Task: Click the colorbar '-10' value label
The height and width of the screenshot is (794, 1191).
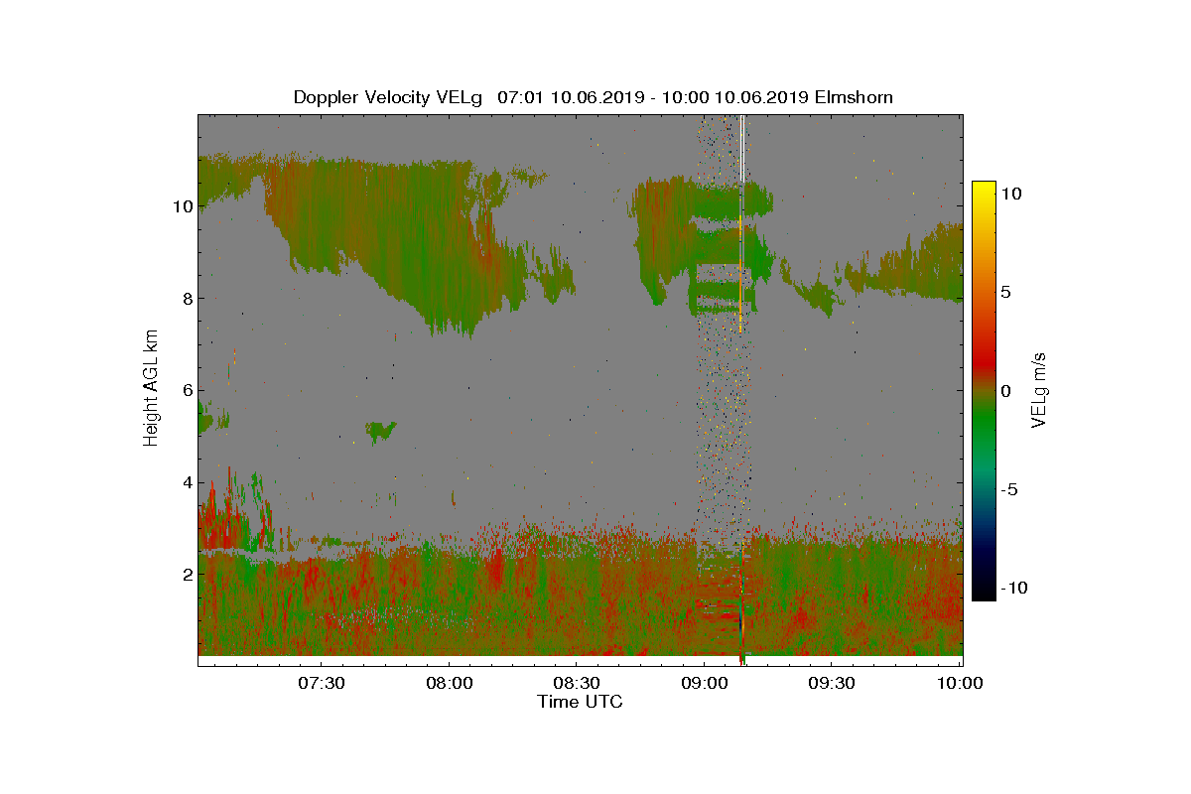Action: tap(1013, 588)
